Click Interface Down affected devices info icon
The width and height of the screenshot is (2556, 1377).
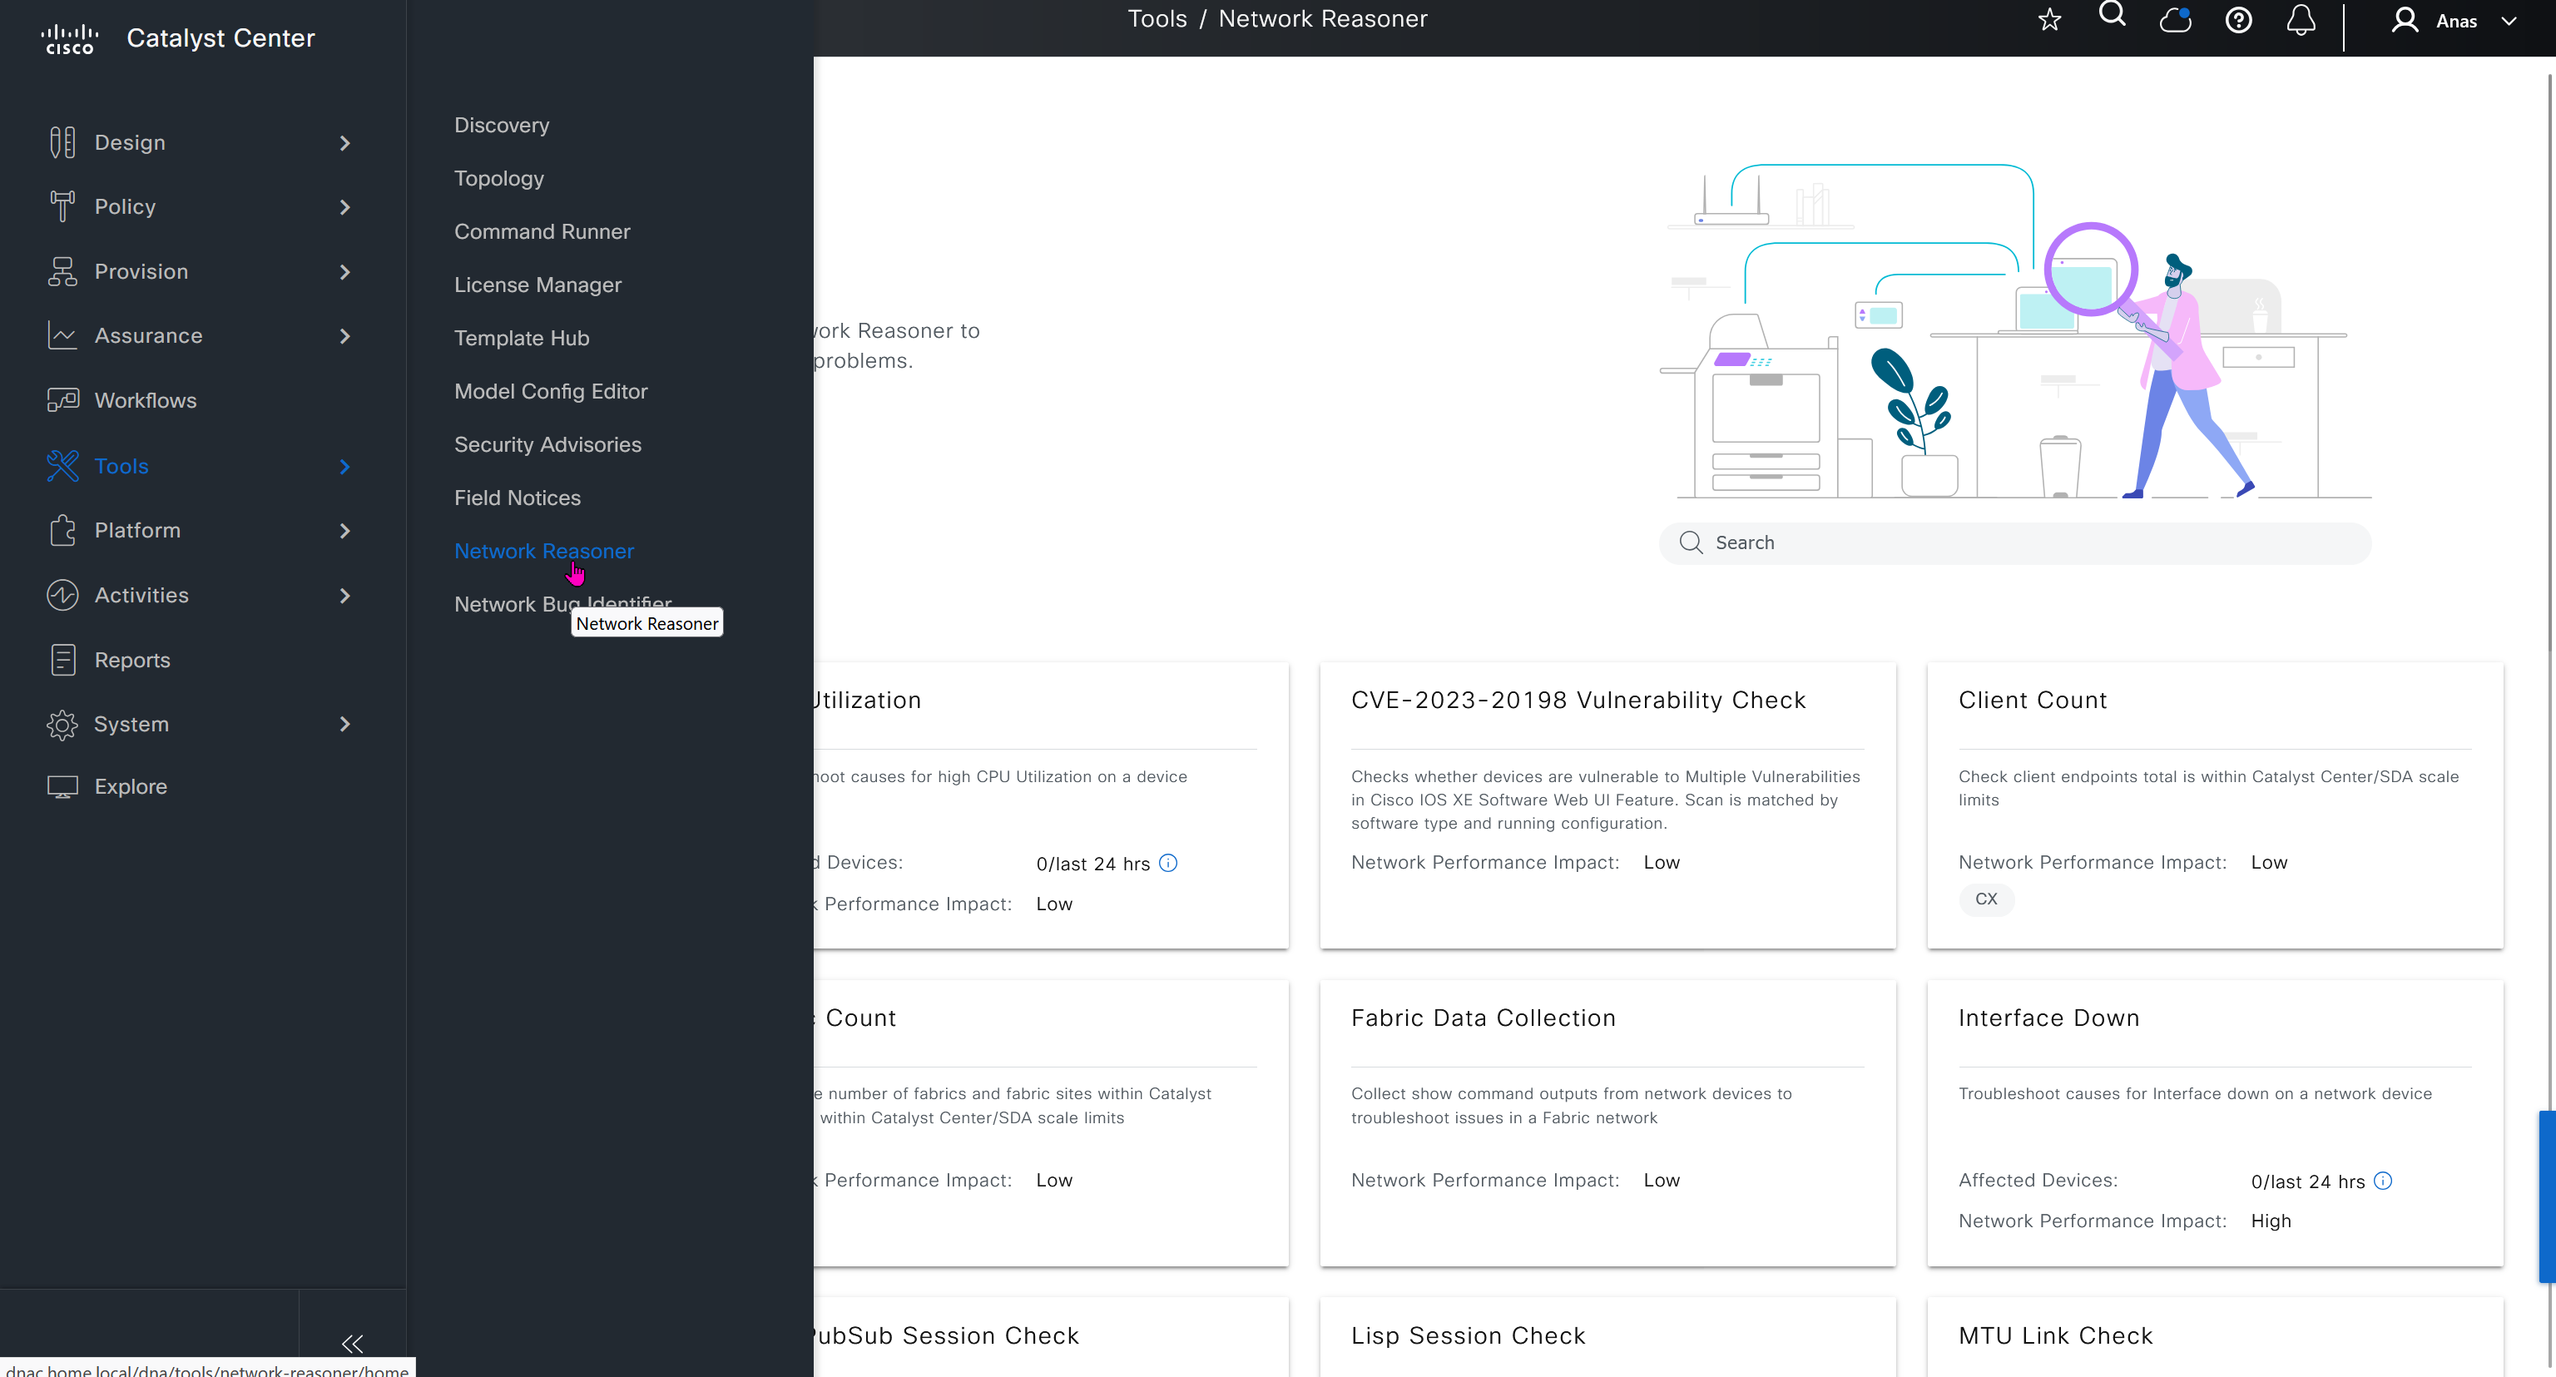pos(2383,1181)
